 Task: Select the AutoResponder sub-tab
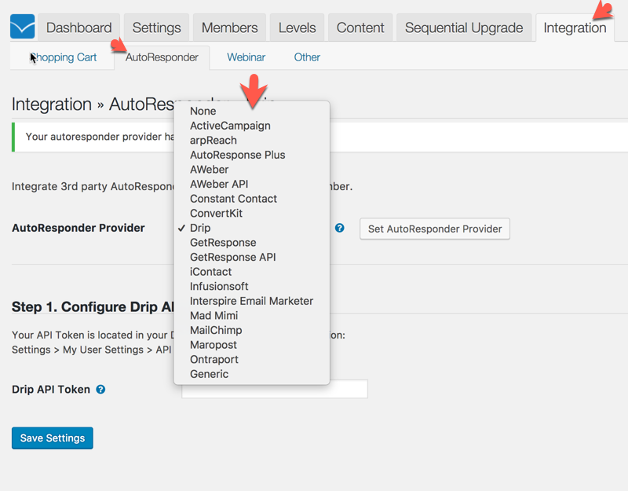tap(162, 57)
